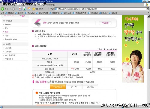Click the 27,160 one-year price cell
The height and width of the screenshot is (109, 150).
87,62
